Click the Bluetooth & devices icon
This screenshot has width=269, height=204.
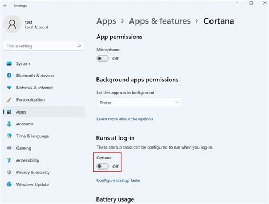(9, 76)
